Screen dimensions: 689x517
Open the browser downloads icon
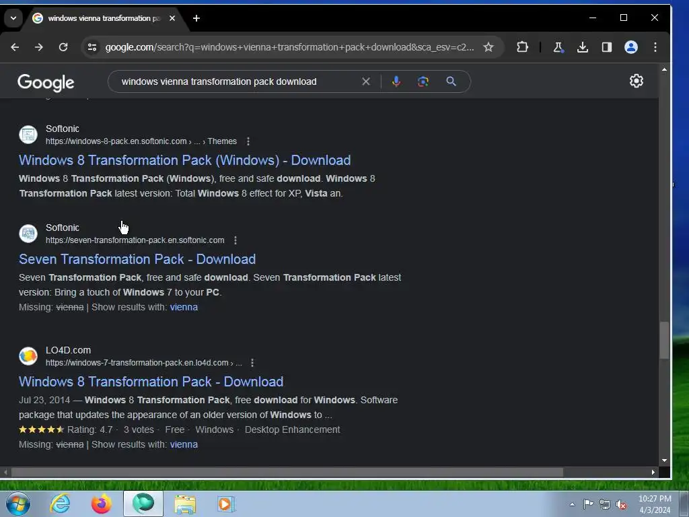(583, 47)
